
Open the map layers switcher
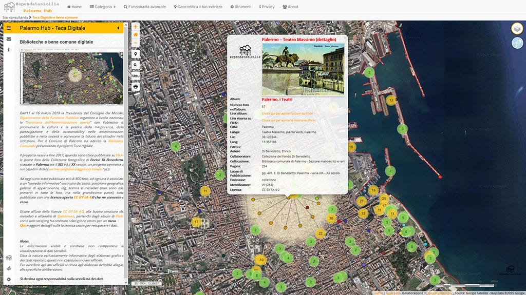pyautogui.click(x=517, y=29)
